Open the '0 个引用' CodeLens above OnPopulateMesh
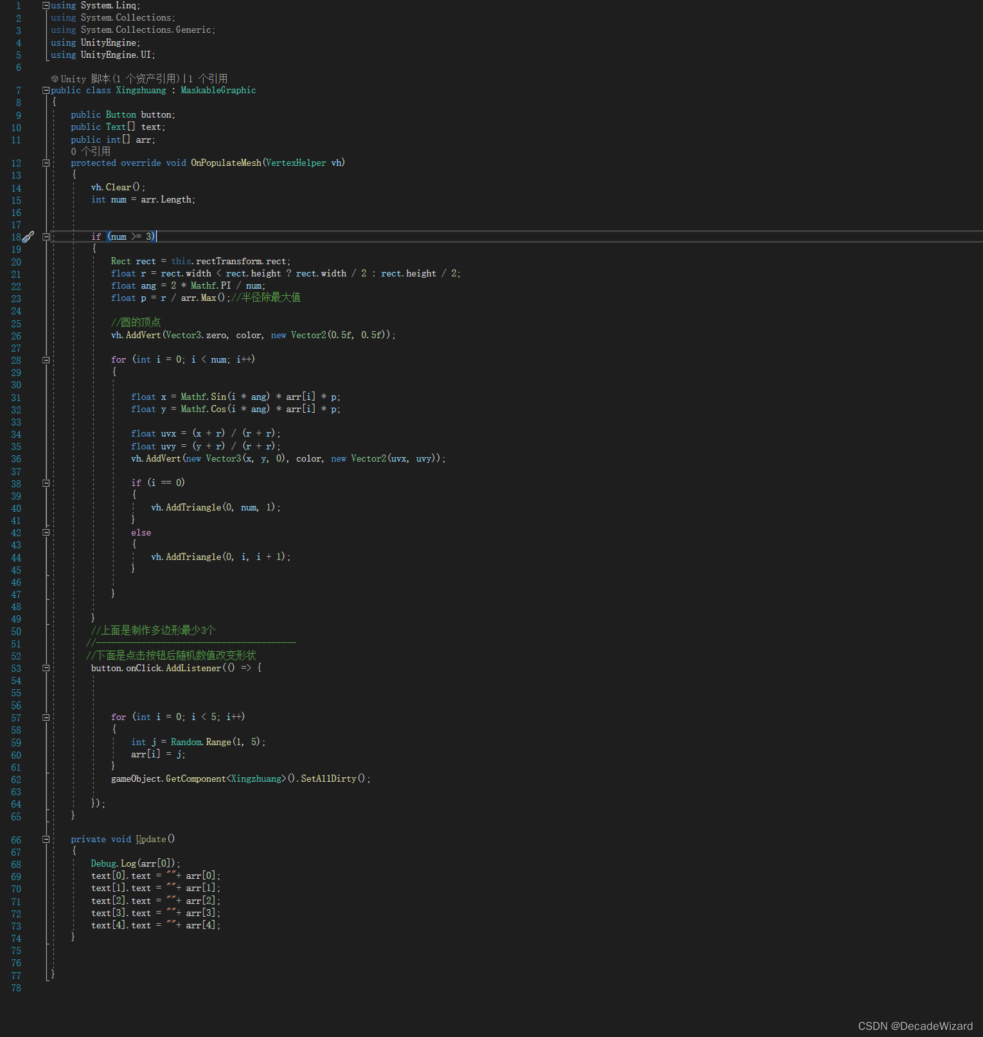The height and width of the screenshot is (1037, 983). (91, 151)
